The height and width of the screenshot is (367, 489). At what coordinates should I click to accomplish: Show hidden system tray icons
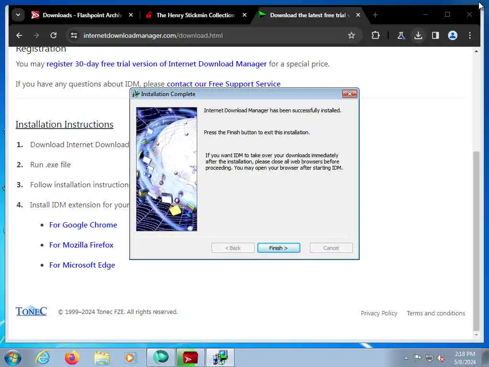(406, 358)
